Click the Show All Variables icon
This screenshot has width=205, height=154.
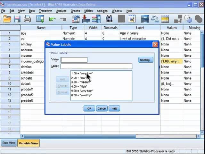pos(199,19)
